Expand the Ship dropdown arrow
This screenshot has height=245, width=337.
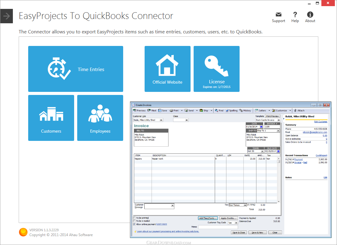(x=211, y=111)
